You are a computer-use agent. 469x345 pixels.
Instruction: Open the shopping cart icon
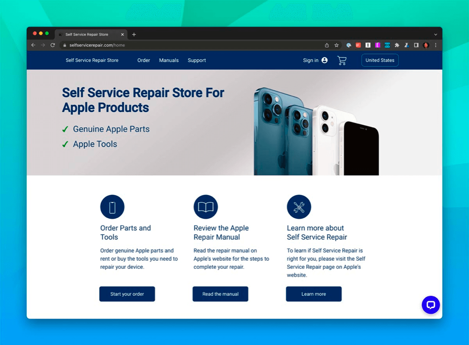342,60
